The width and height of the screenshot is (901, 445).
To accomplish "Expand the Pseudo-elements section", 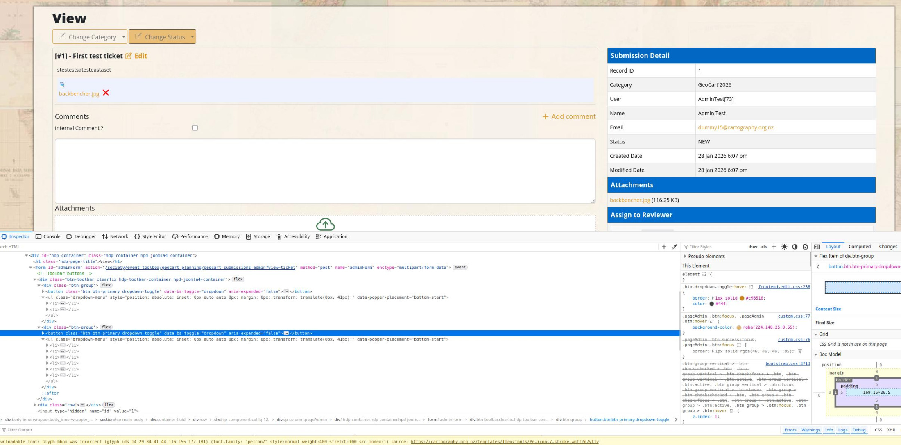I will [x=685, y=256].
